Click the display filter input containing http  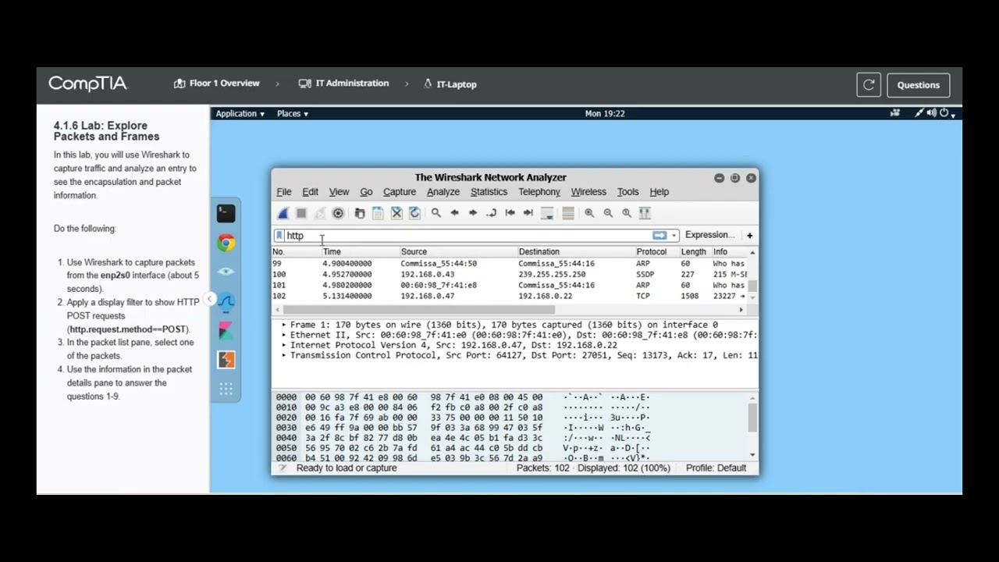tap(468, 236)
